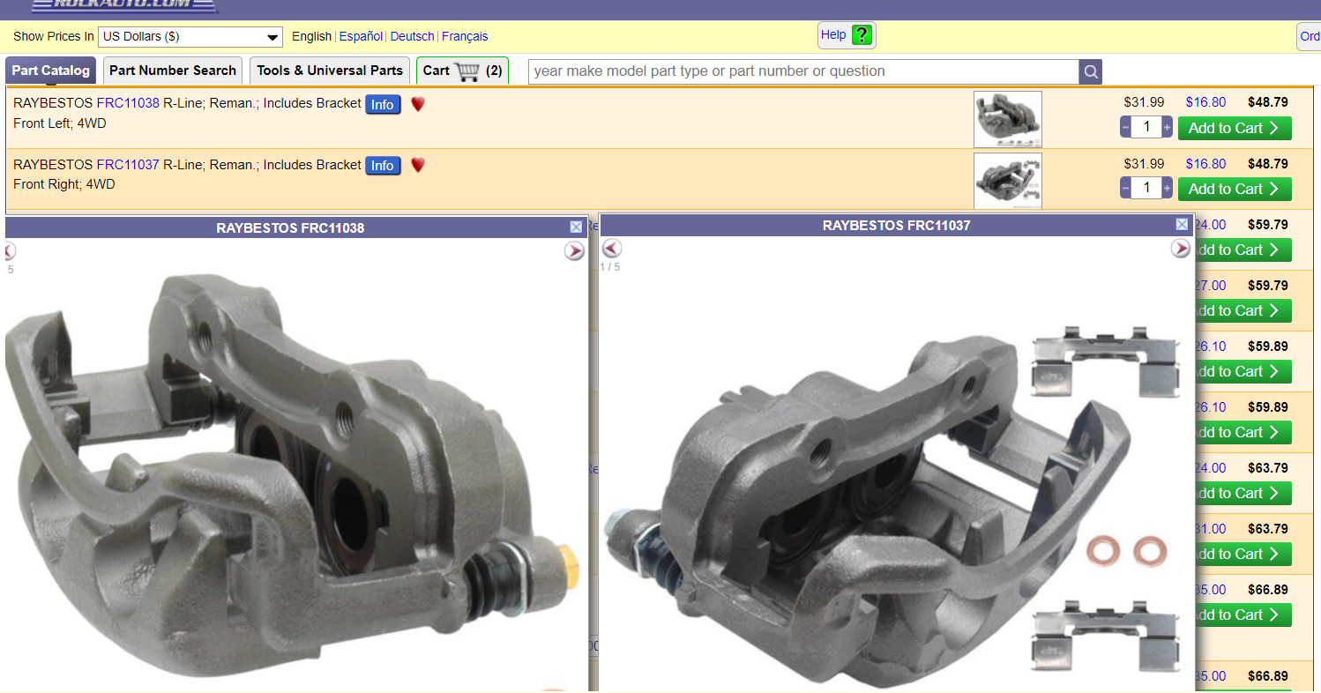The image size is (1321, 693).
Task: Open the Show Prices In currency dropdown
Action: tap(190, 36)
